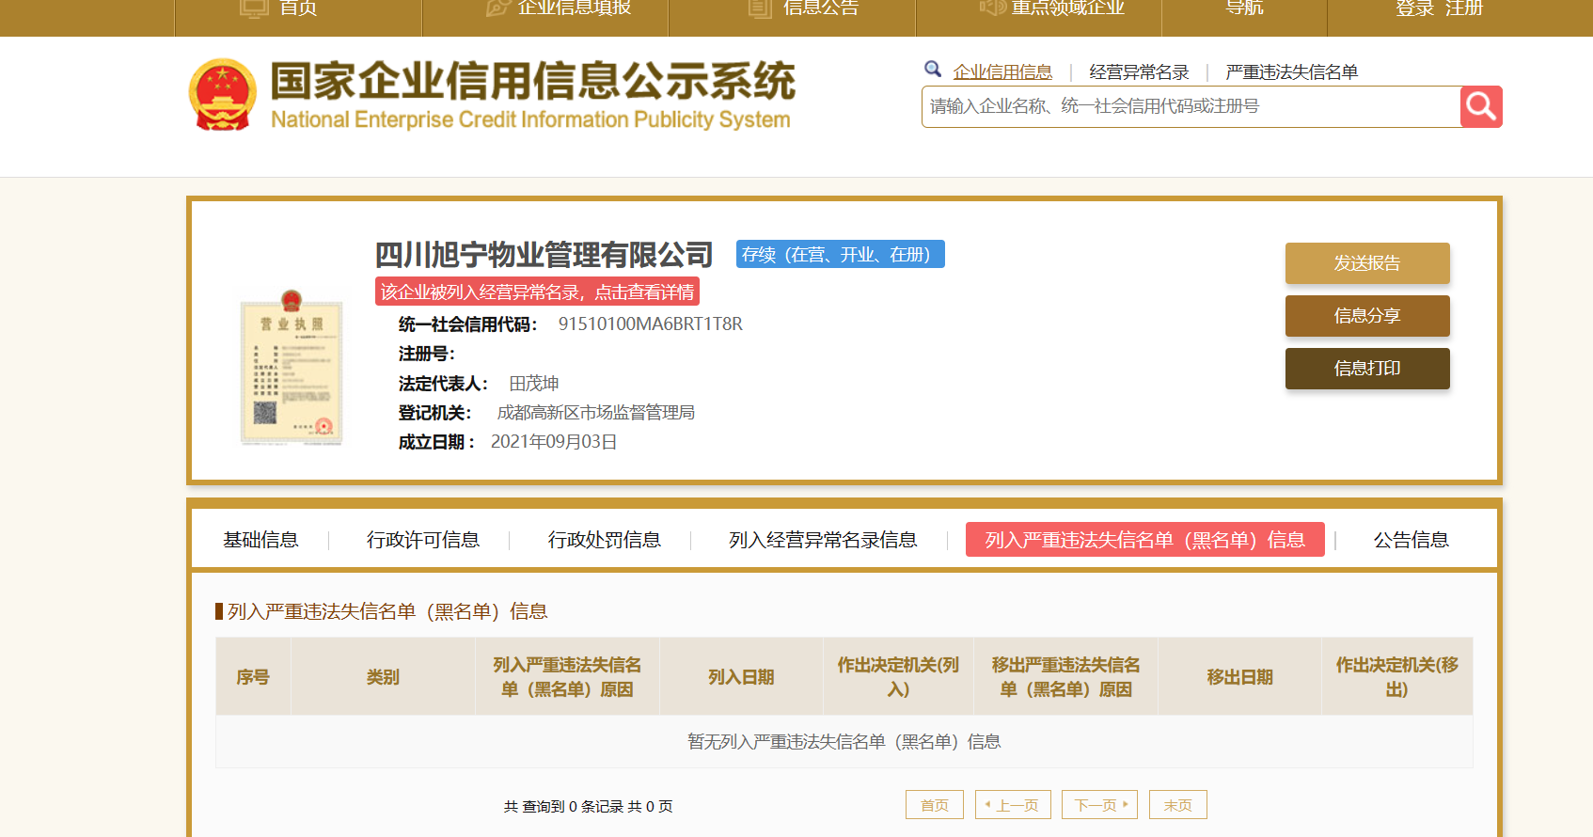Open 首页 in top navigation
1593x837 pixels.
click(x=298, y=8)
